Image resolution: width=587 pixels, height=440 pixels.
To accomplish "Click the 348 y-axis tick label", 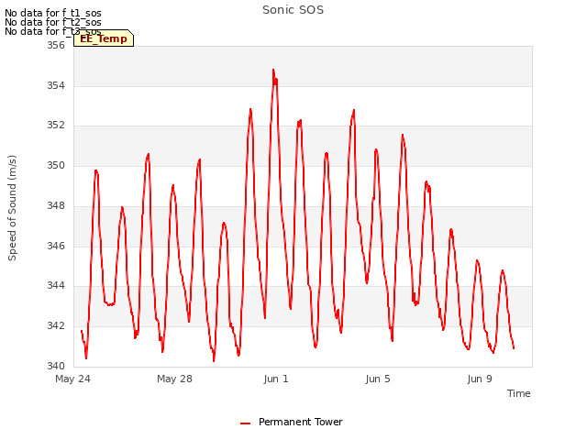I will [x=56, y=205].
